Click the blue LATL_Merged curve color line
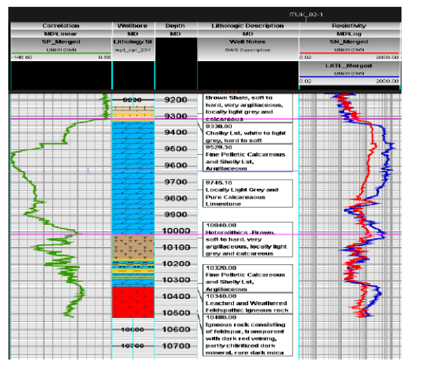The height and width of the screenshot is (370, 421). [349, 77]
